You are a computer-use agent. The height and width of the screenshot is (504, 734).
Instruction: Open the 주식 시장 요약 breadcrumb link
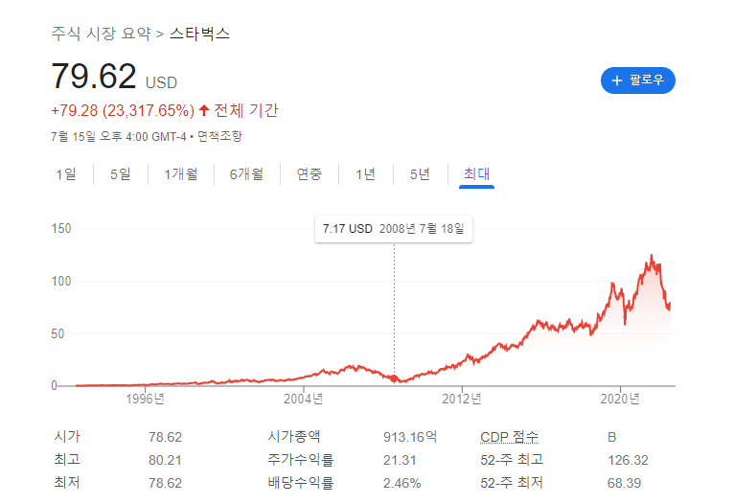click(102, 34)
